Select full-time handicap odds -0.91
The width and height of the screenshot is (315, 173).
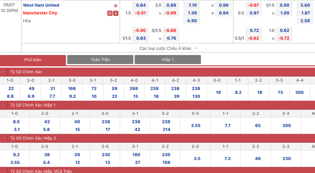point(140,13)
